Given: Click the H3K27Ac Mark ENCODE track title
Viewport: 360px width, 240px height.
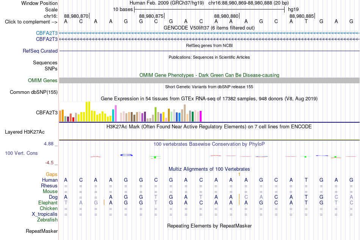Looking at the screenshot, I should click(209, 127).
